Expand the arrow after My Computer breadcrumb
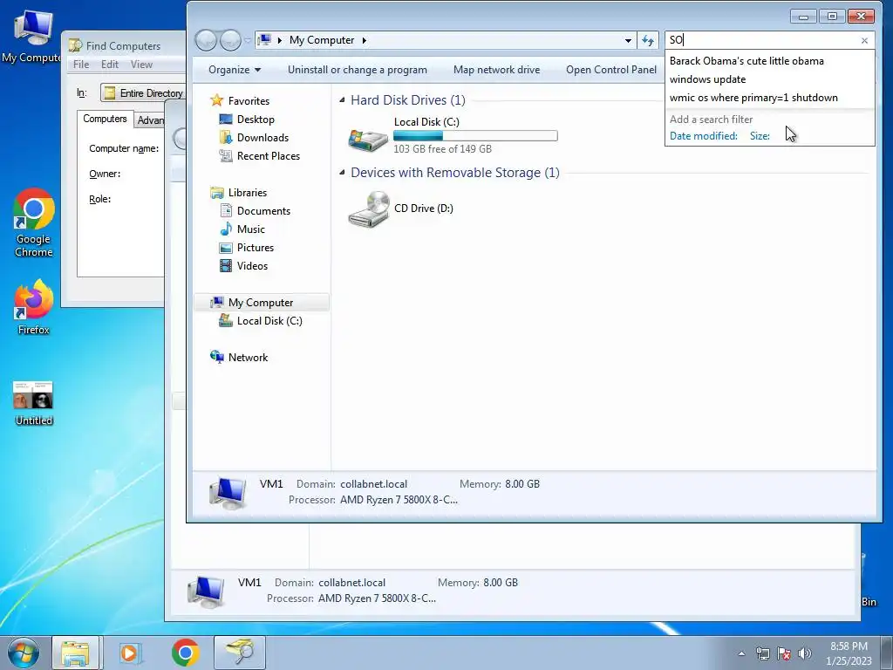This screenshot has height=670, width=893. click(x=364, y=40)
